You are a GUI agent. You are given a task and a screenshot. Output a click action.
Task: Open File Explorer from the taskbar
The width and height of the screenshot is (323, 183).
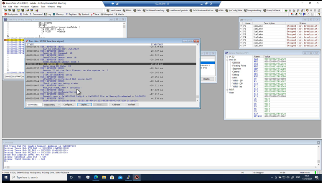coord(104,177)
